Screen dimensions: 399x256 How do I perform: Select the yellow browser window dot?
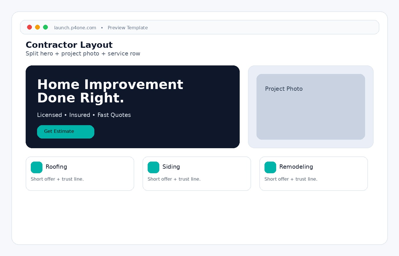(x=38, y=27)
